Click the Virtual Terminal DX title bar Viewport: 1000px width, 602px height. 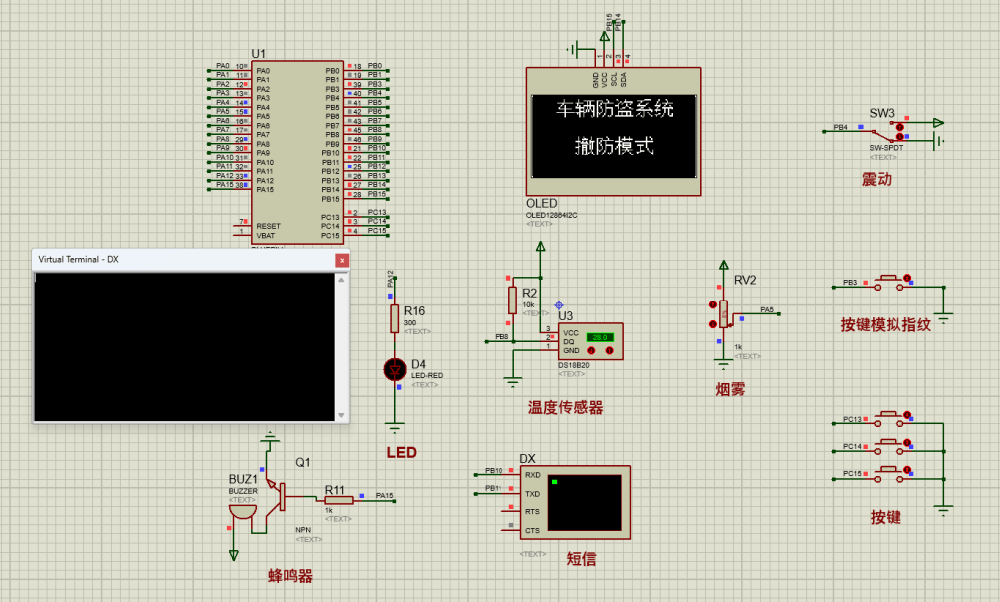180,260
